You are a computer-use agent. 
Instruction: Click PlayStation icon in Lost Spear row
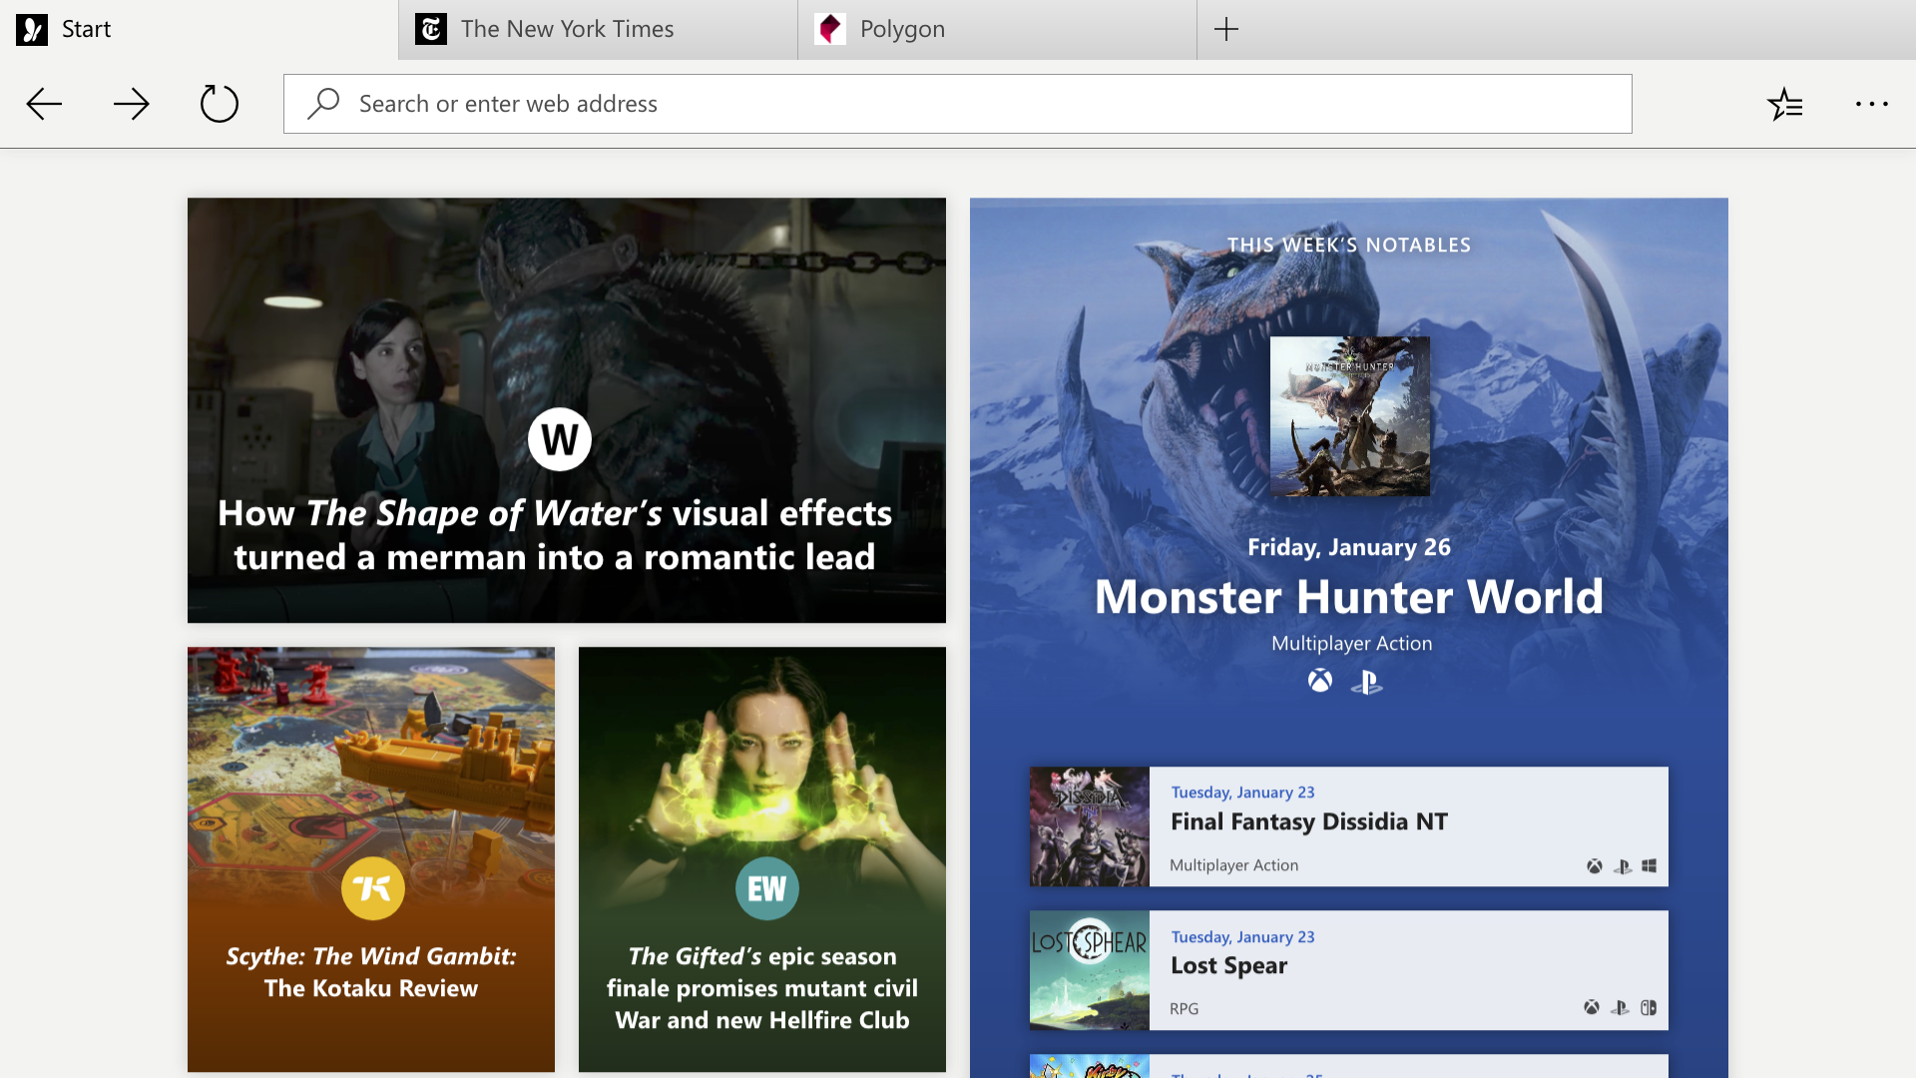point(1620,1008)
